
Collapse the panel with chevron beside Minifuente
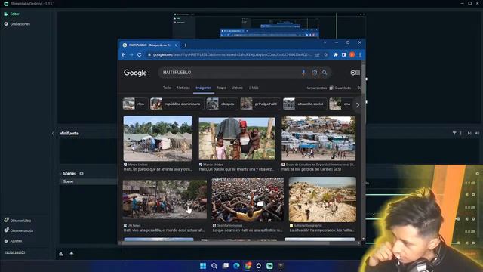coord(53,134)
